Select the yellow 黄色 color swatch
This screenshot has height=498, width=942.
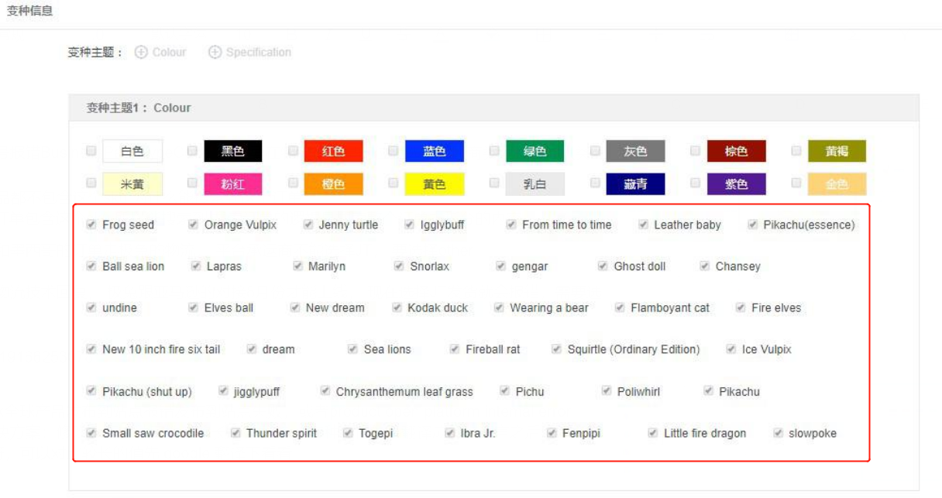[435, 184]
